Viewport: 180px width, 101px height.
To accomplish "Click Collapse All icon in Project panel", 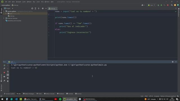I will (39, 8).
